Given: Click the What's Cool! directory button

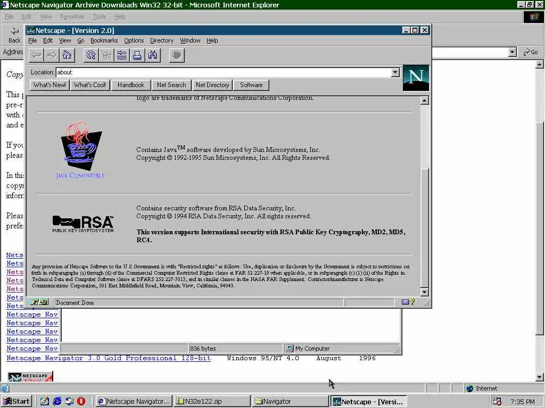Looking at the screenshot, I should (89, 85).
